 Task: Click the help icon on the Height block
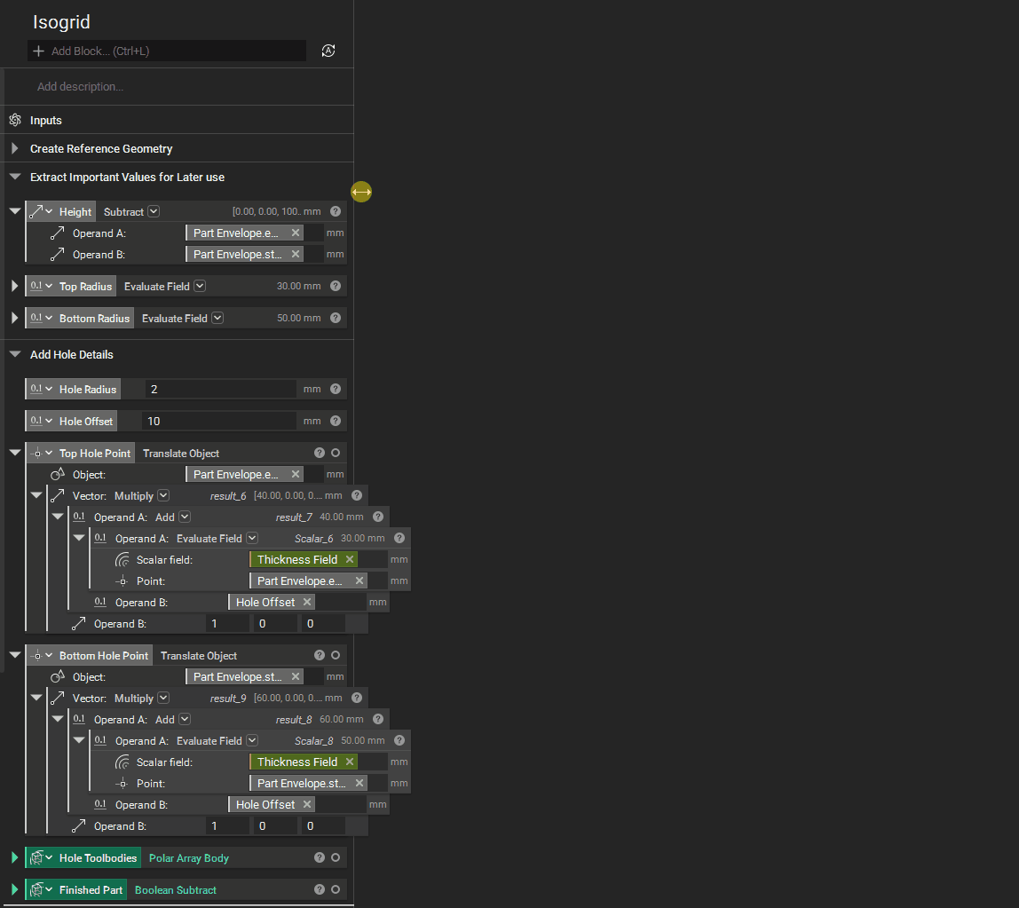[x=335, y=211]
